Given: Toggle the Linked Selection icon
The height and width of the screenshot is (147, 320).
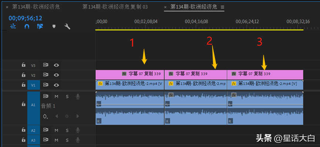Looking at the screenshot, I should tap(40, 27).
